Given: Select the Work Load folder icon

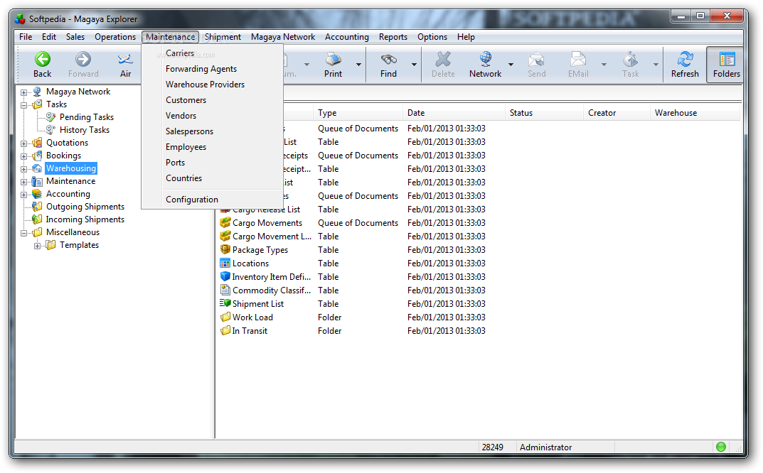Looking at the screenshot, I should click(x=225, y=317).
